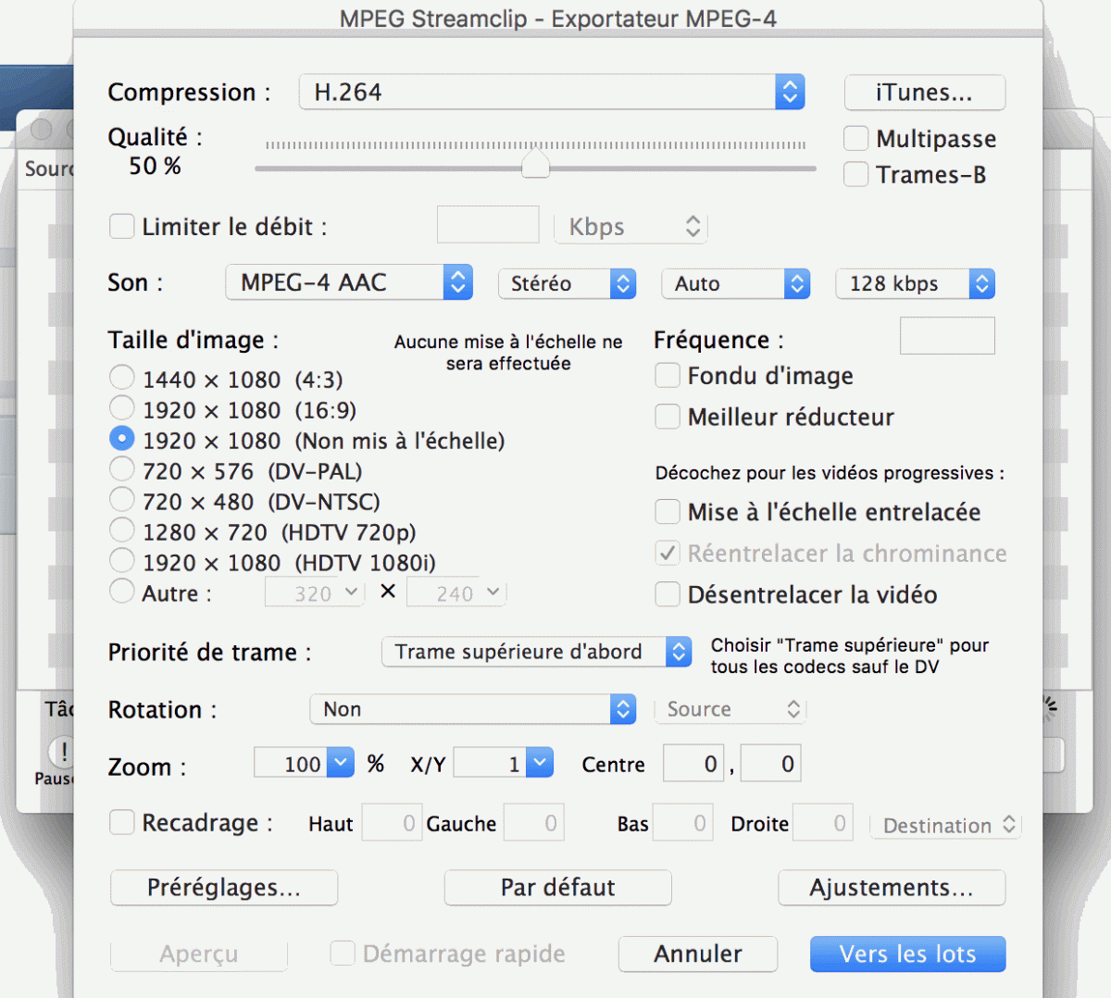Click the Zoom value field showing 100
The width and height of the screenshot is (1111, 998).
point(293,764)
